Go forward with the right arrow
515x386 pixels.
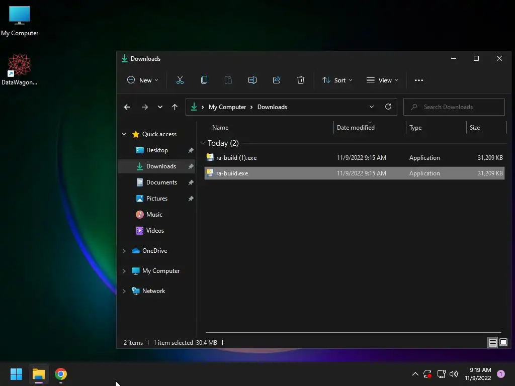click(144, 107)
